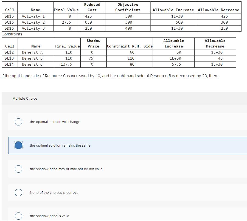The height and width of the screenshot is (221, 247).
Task: Click the Constraint R.H. Side header
Action: [129, 46]
